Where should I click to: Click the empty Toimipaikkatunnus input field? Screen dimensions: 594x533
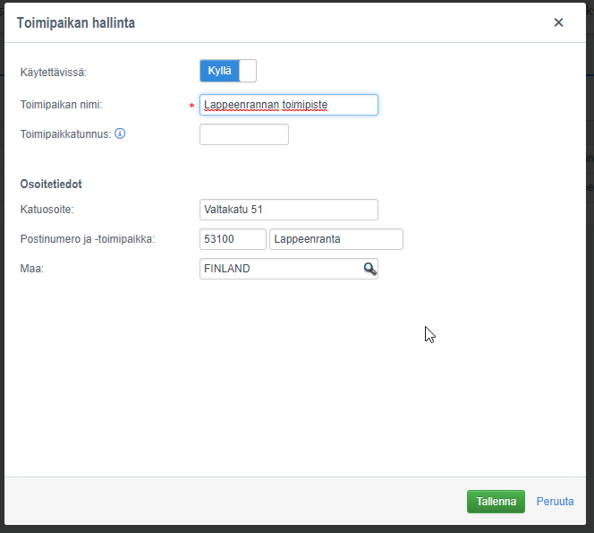coord(243,134)
